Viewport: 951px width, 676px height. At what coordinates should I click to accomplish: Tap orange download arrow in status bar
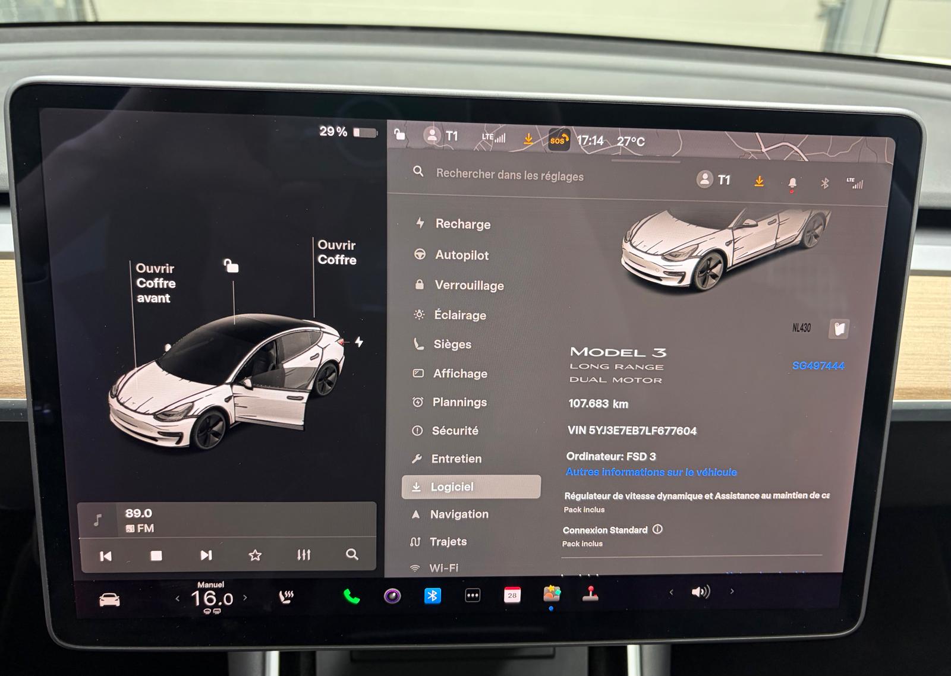pyautogui.click(x=528, y=139)
